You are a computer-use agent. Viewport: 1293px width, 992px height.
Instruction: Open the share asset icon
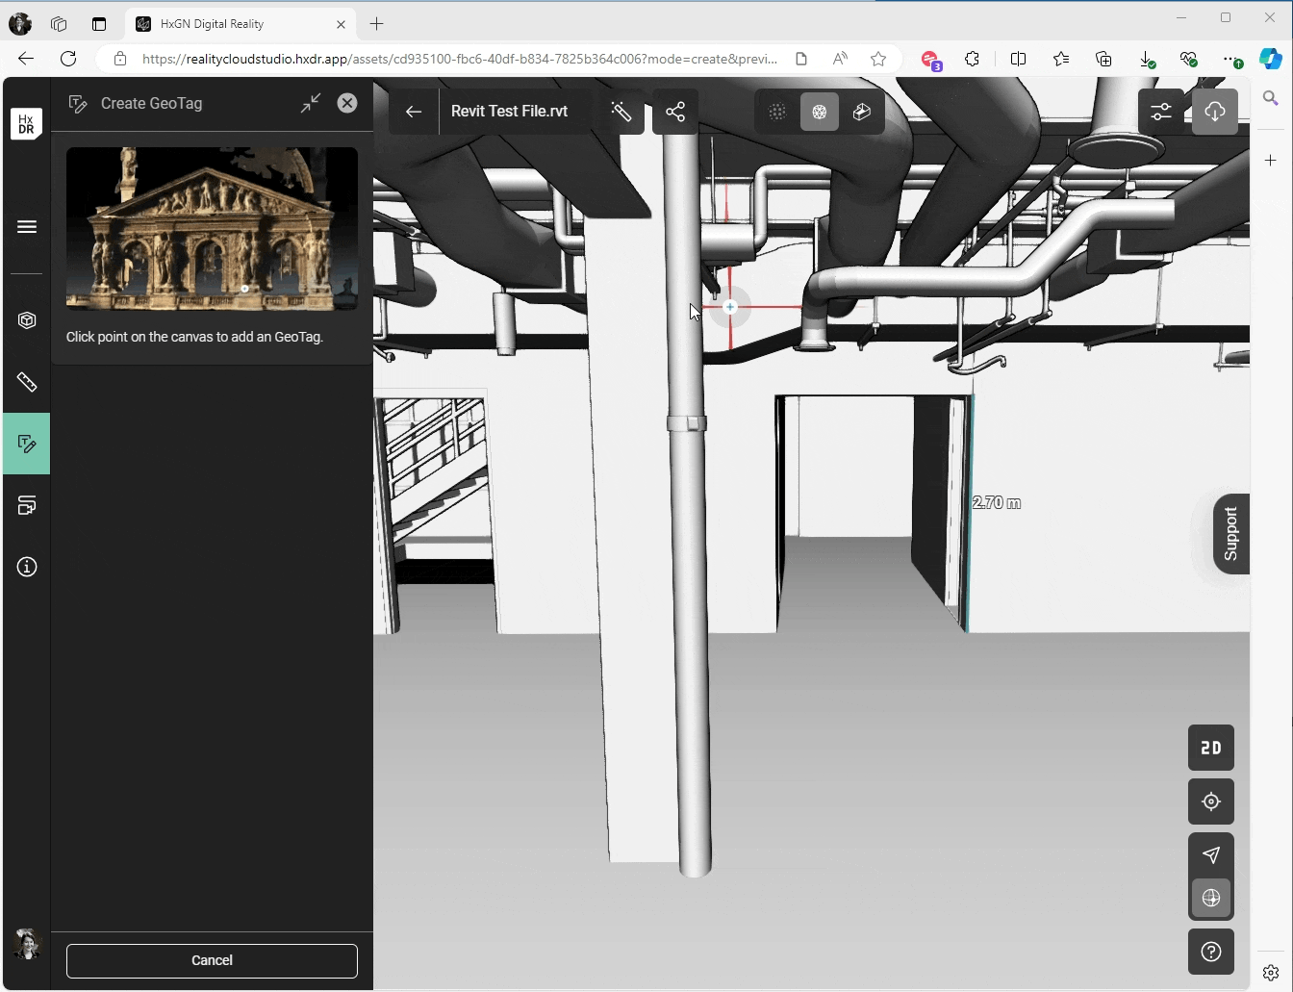tap(675, 112)
